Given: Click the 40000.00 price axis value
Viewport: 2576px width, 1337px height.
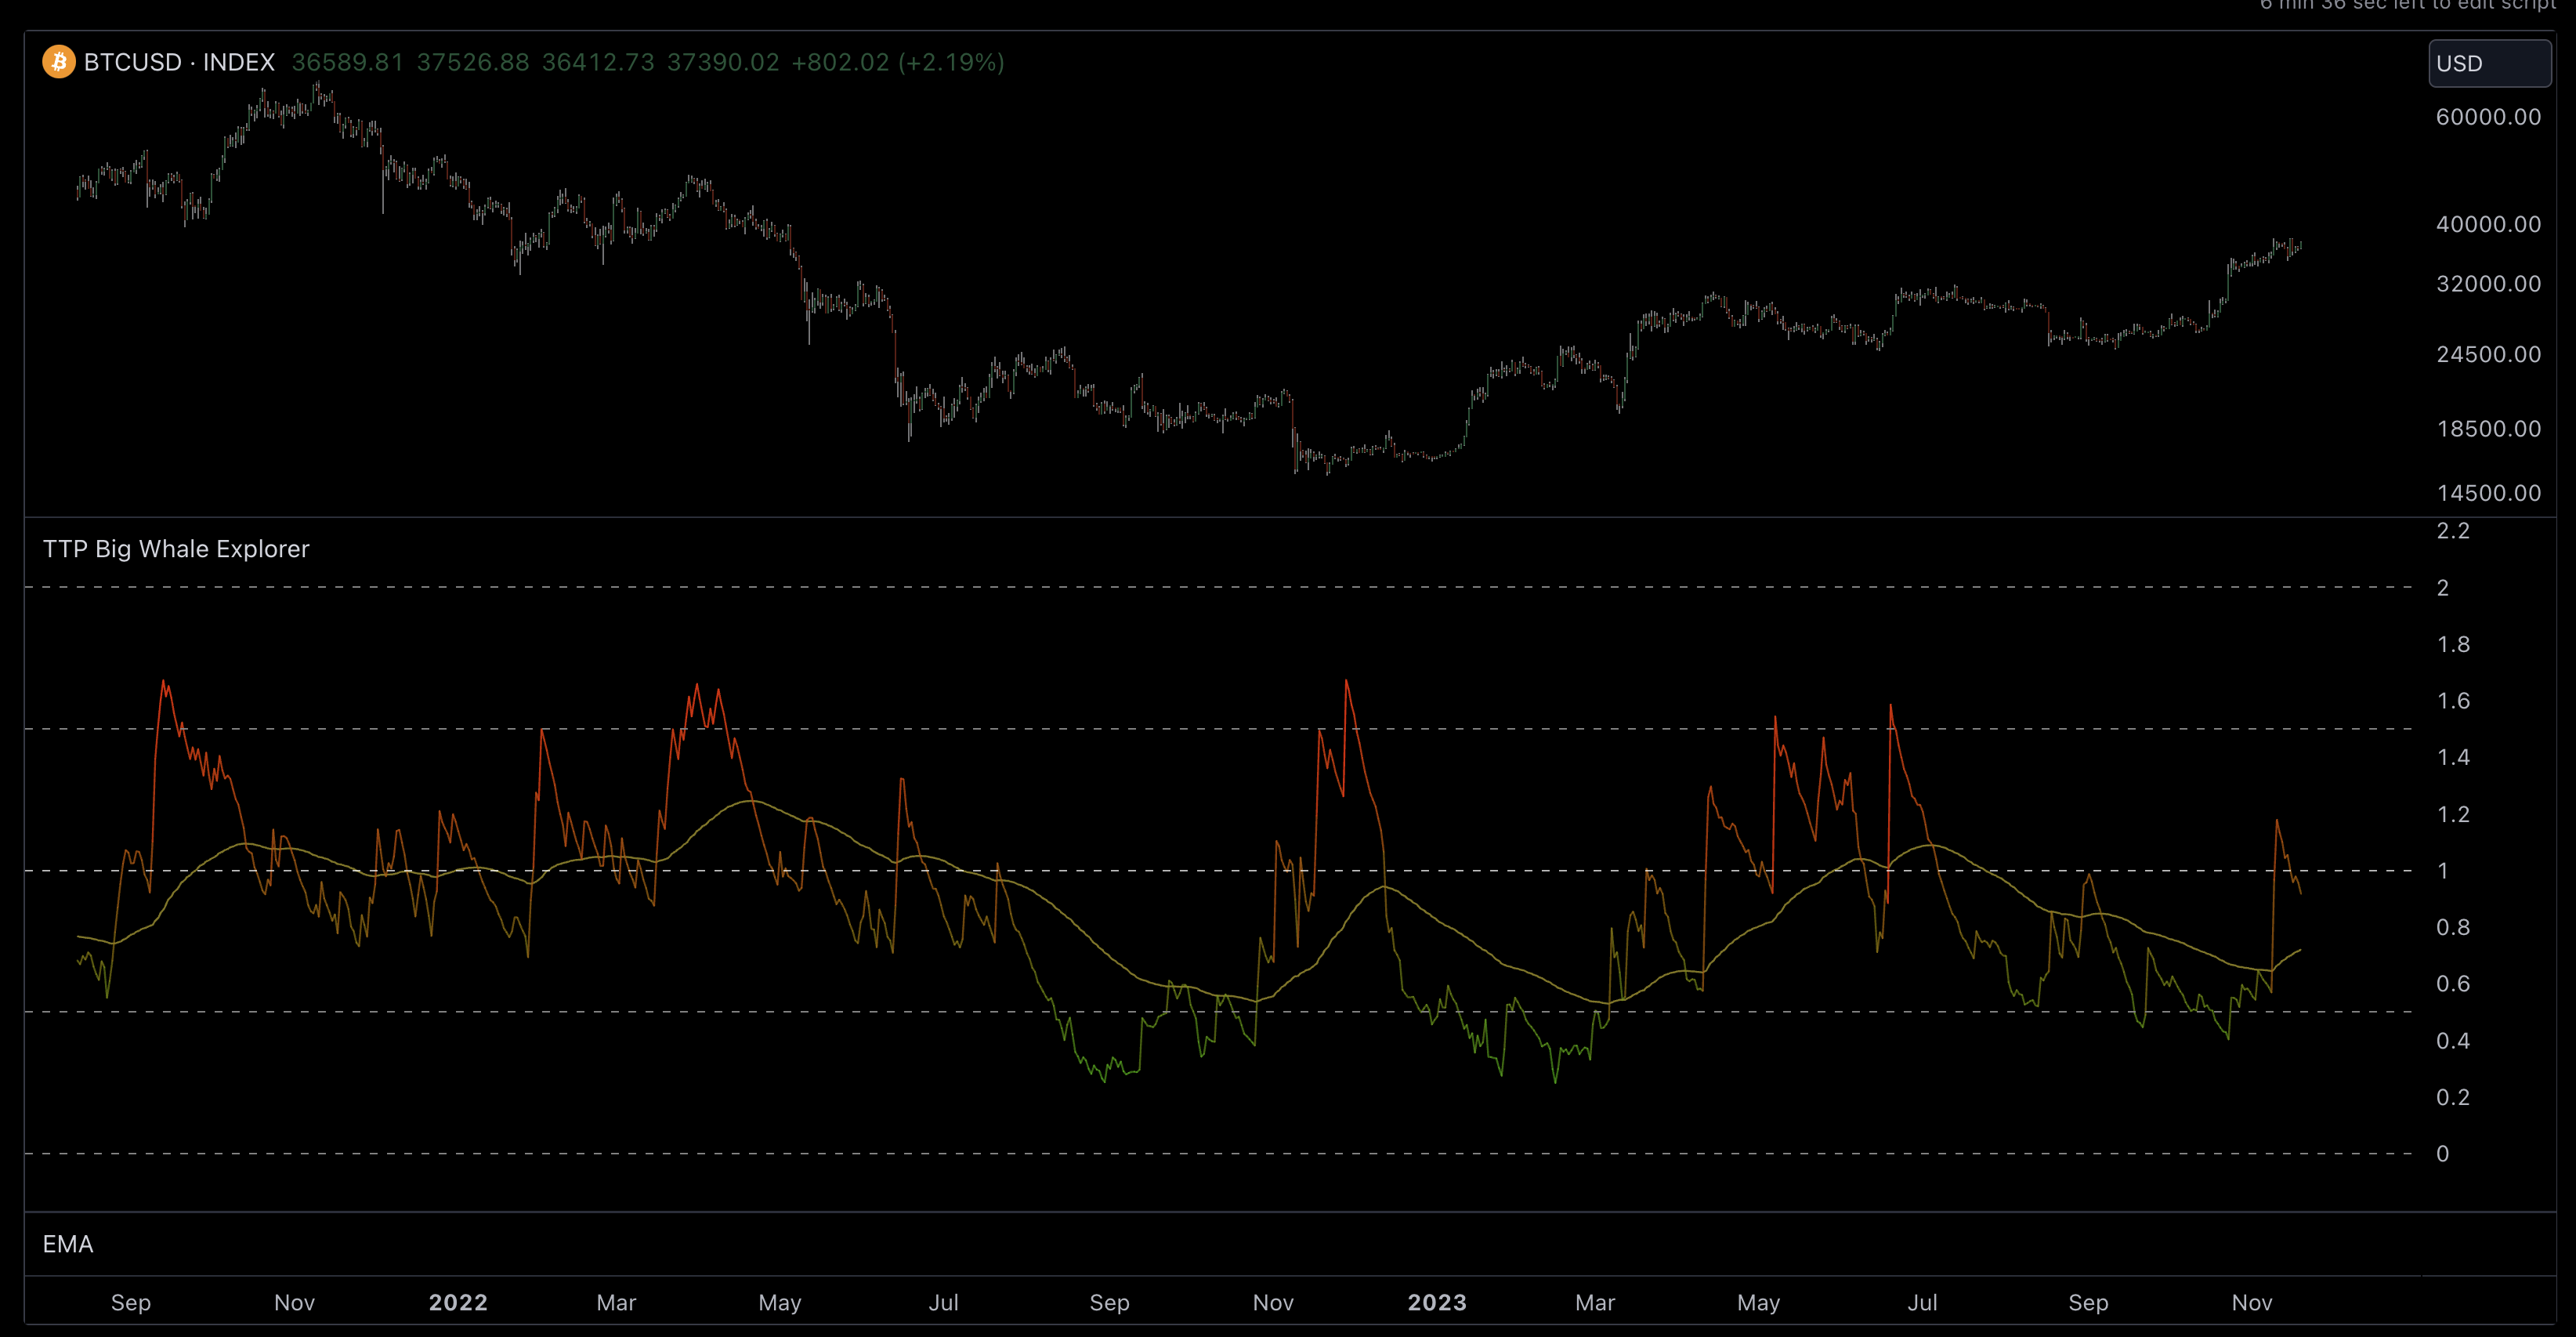Looking at the screenshot, I should (2487, 224).
